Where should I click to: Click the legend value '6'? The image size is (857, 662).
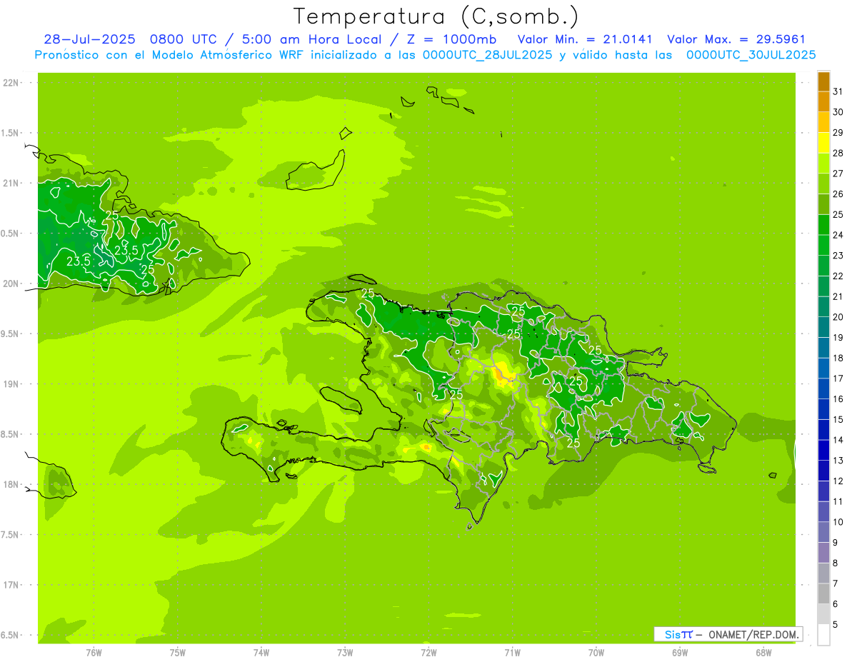click(x=836, y=603)
